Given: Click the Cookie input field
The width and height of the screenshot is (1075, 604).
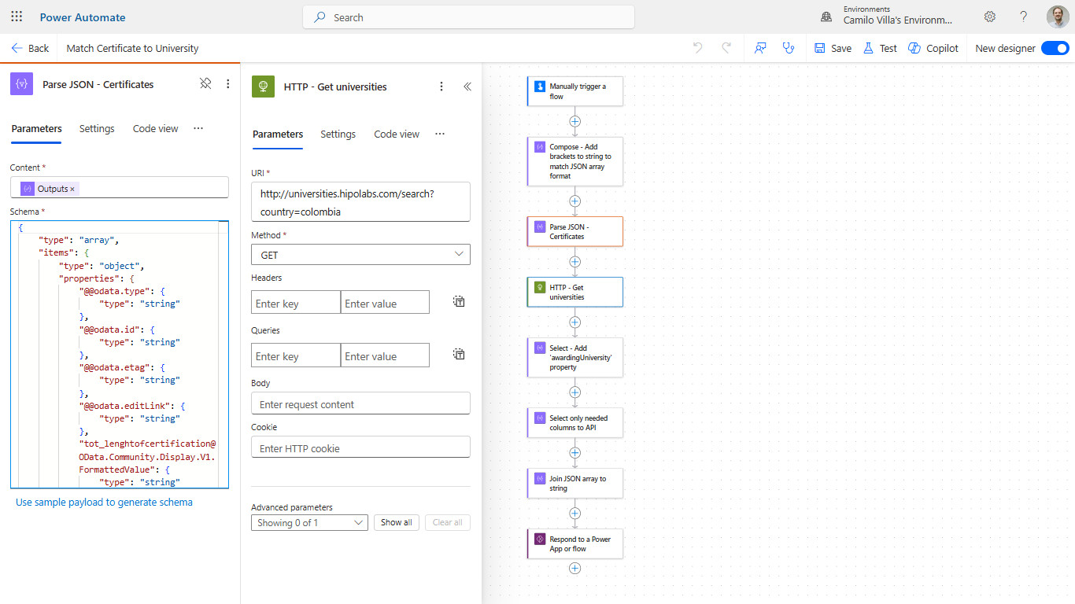Looking at the screenshot, I should [x=360, y=447].
